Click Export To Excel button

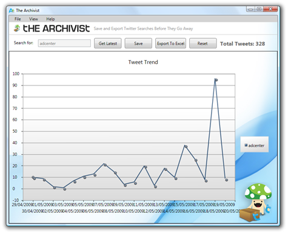click(x=170, y=44)
